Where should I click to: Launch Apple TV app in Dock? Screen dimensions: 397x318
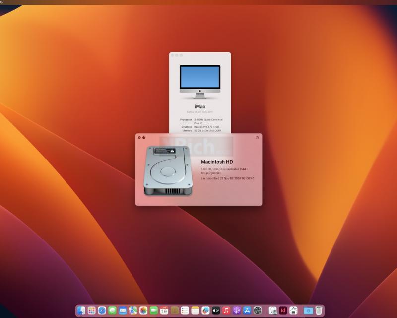pos(216,310)
